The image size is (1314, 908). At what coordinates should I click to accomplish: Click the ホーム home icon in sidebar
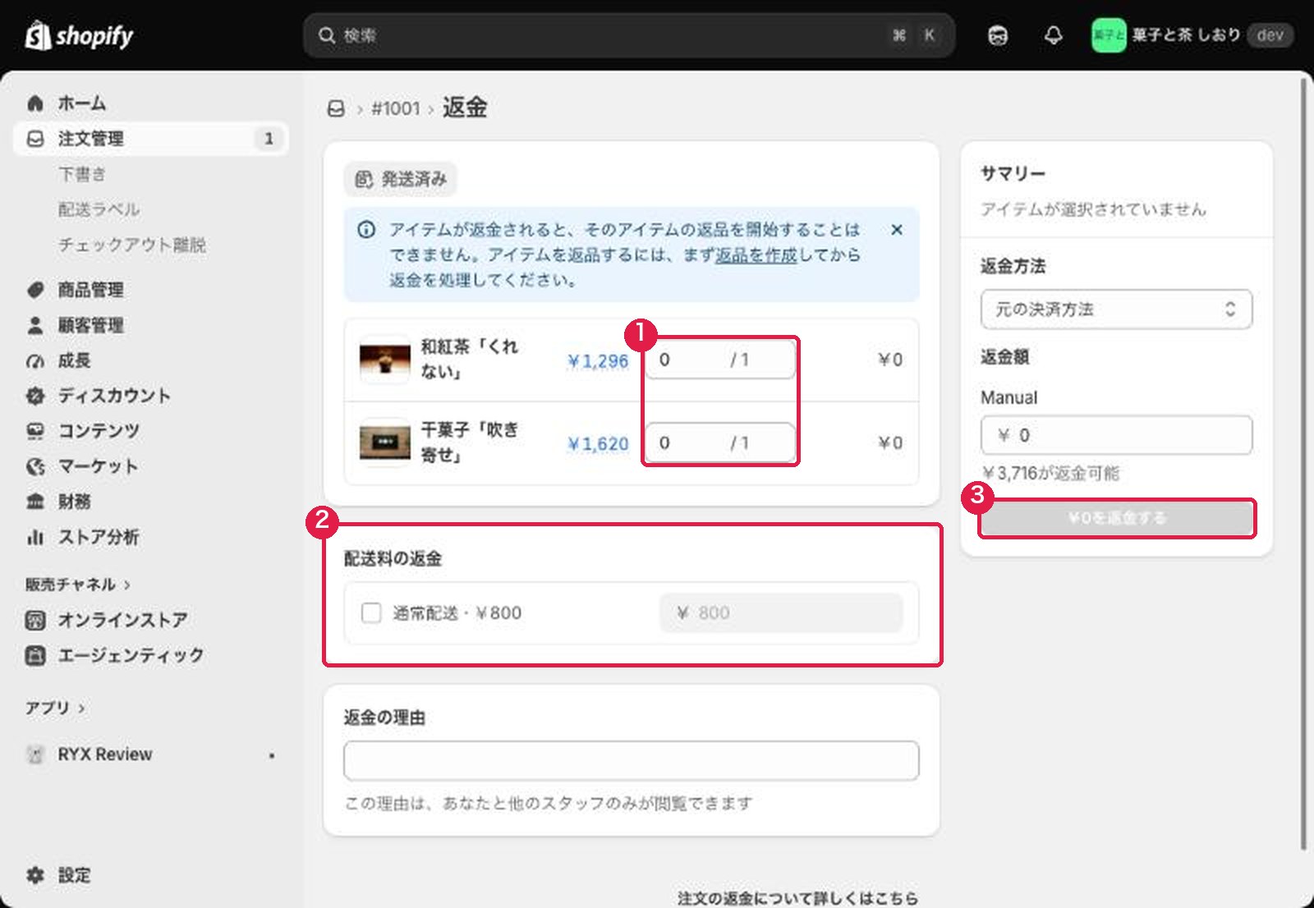click(35, 103)
